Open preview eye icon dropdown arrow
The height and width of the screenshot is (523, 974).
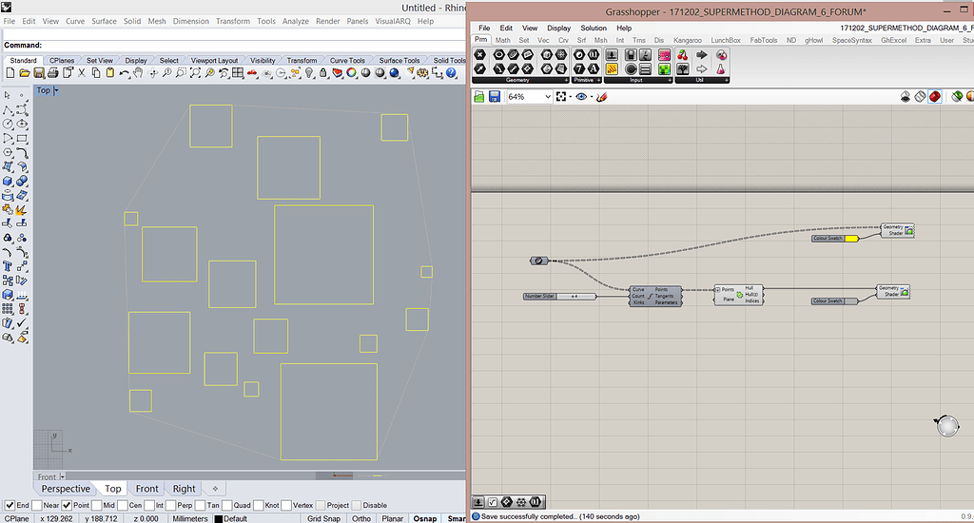(592, 97)
